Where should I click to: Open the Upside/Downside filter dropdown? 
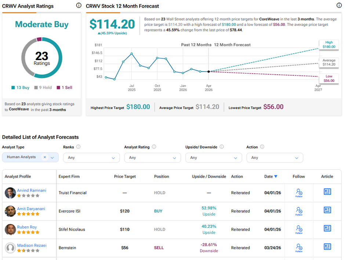coord(213,158)
